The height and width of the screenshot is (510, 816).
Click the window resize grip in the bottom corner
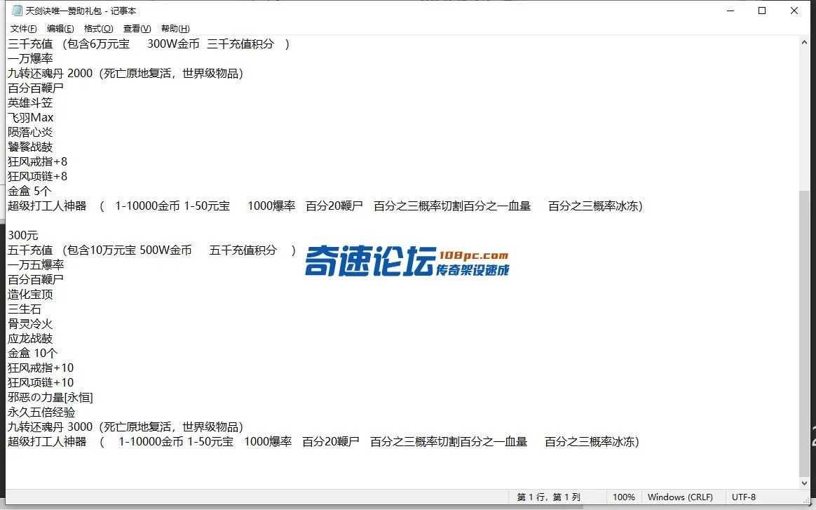click(806, 501)
